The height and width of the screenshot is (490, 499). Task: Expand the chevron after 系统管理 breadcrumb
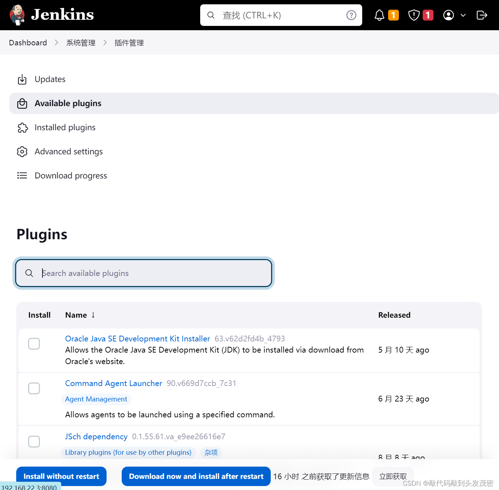(105, 42)
